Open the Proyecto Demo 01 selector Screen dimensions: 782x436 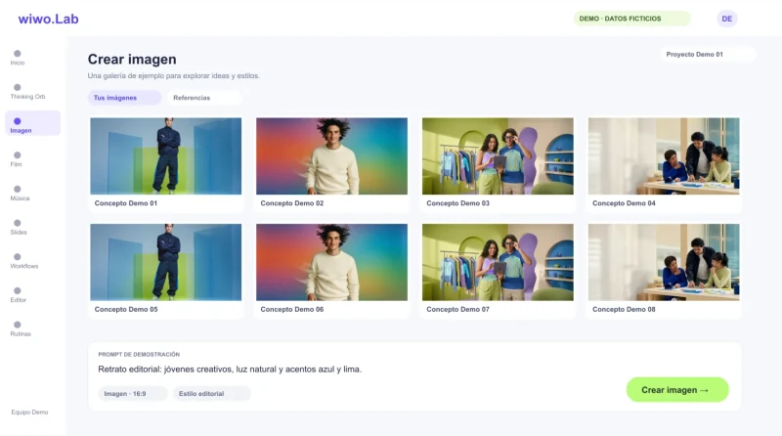[x=707, y=55]
